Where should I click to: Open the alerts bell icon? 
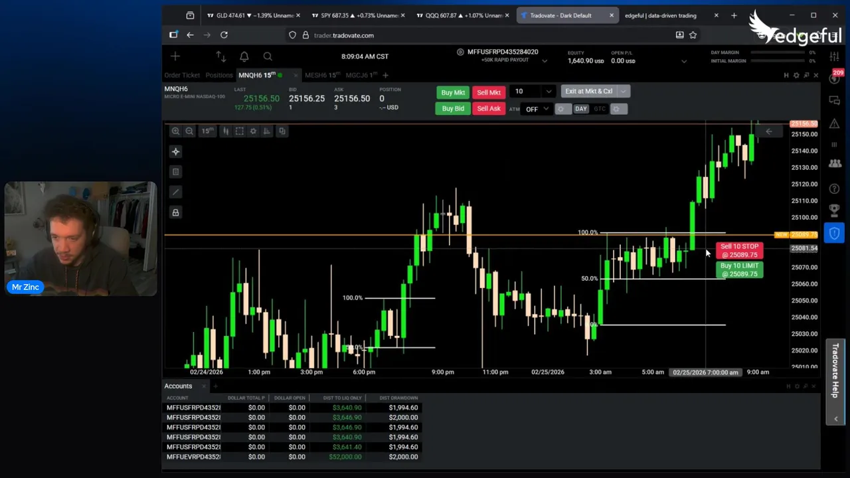244,56
